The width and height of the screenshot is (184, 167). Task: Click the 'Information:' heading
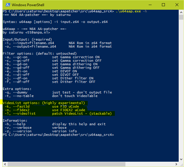click(x=15, y=121)
